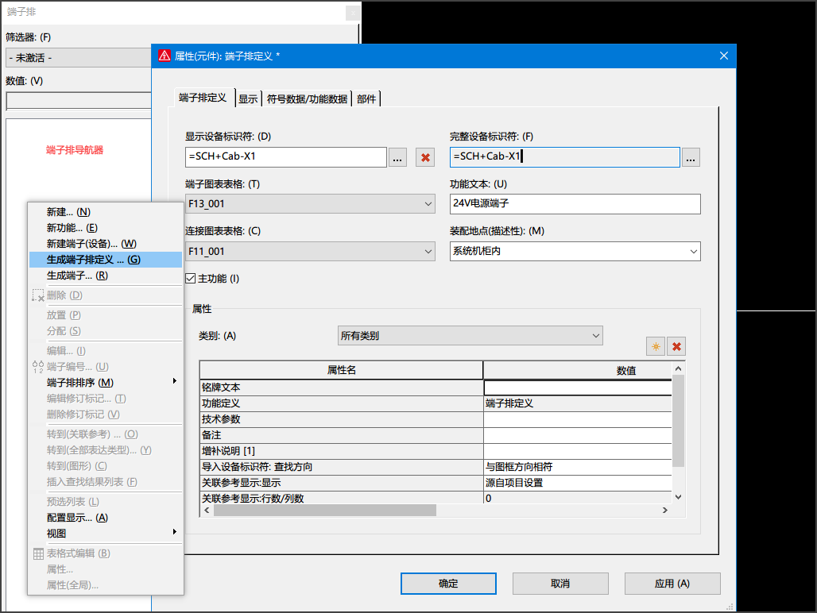Click the 端子排定义 value cell
This screenshot has height=613, width=817.
pyautogui.click(x=578, y=403)
